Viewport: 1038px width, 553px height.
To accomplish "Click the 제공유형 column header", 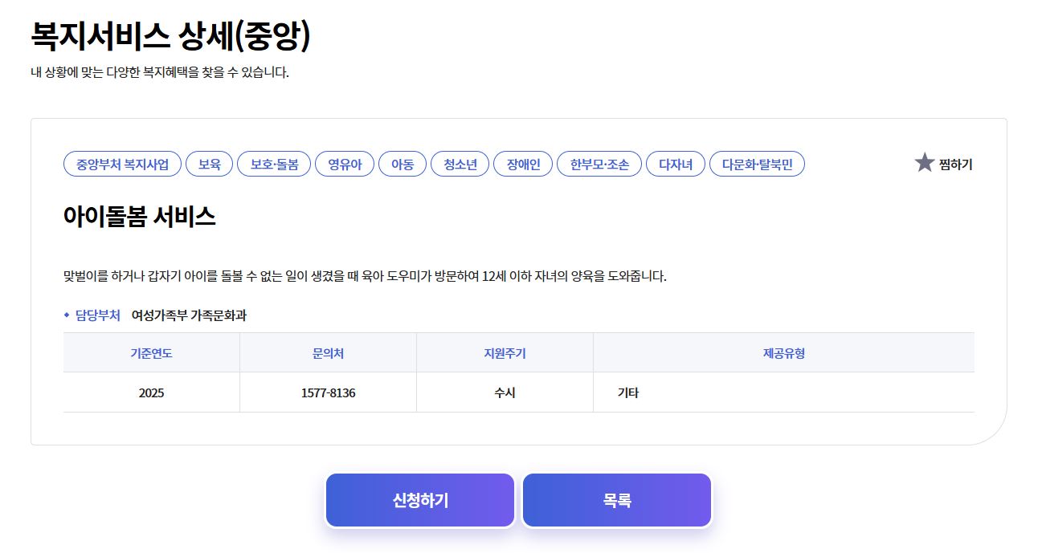I will coord(783,352).
